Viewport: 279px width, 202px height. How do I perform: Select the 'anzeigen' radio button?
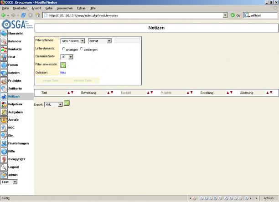pyautogui.click(x=63, y=49)
